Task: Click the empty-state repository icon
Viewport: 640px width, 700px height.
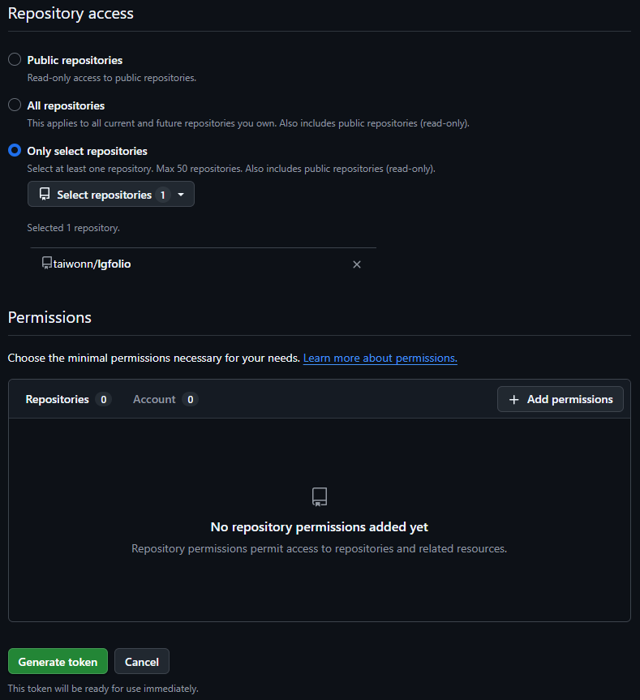Action: 320,497
